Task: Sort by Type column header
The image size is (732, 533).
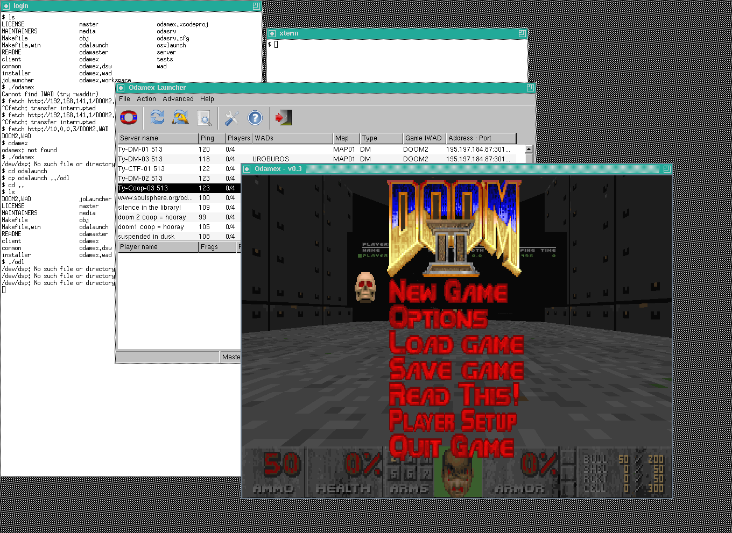Action: click(381, 138)
